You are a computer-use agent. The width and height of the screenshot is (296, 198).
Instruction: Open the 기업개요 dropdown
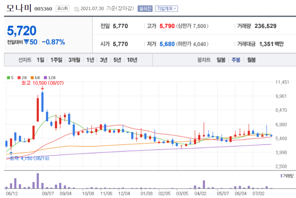[x=166, y=8]
